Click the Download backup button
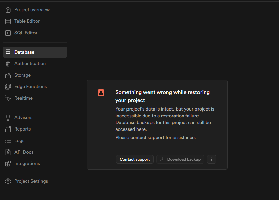This screenshot has width=279, height=200. point(180,159)
